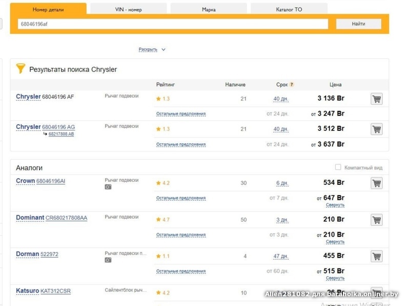Switch to the Номер детали tab

[x=48, y=9]
